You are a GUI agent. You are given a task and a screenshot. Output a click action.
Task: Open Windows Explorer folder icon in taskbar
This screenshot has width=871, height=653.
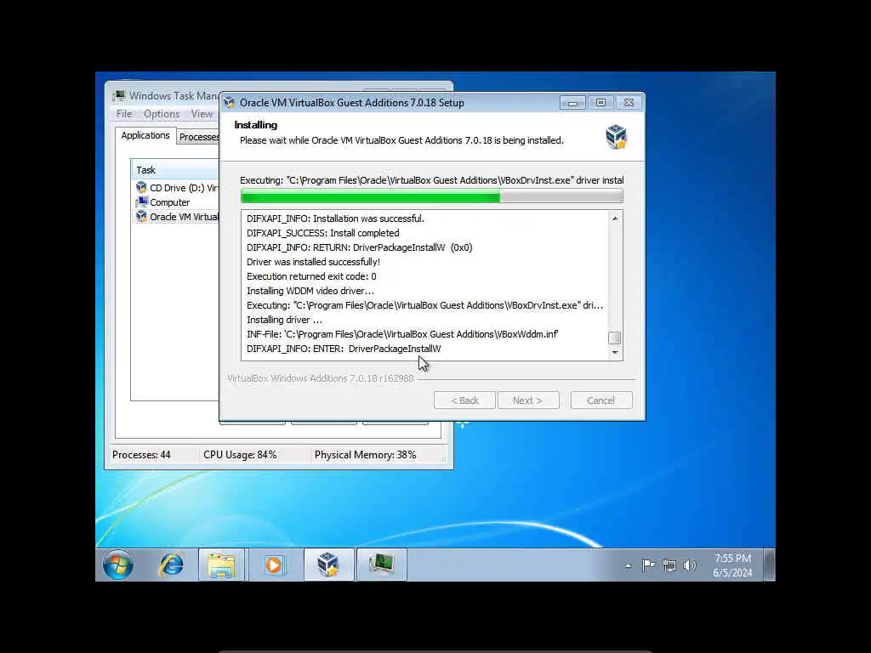pos(221,565)
